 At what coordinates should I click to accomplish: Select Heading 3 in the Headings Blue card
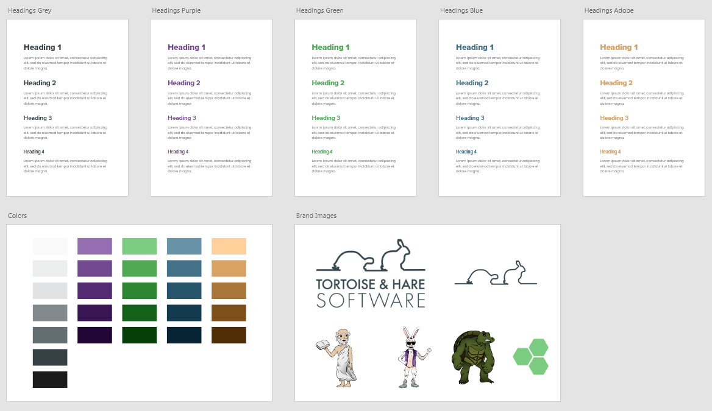pos(470,118)
